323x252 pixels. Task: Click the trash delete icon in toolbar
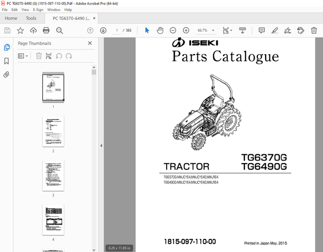pyautogui.click(x=314, y=31)
